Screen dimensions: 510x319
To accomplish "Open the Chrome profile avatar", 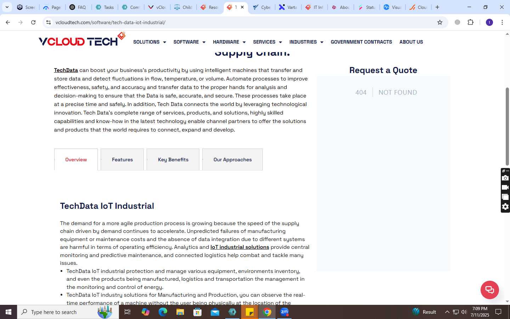I will (489, 22).
